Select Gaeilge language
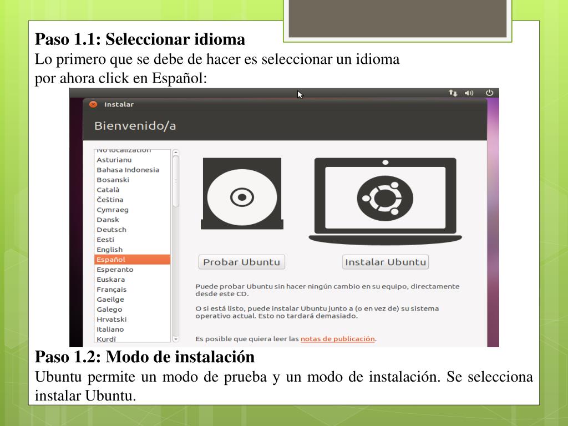Image resolution: width=568 pixels, height=426 pixels. [x=132, y=299]
